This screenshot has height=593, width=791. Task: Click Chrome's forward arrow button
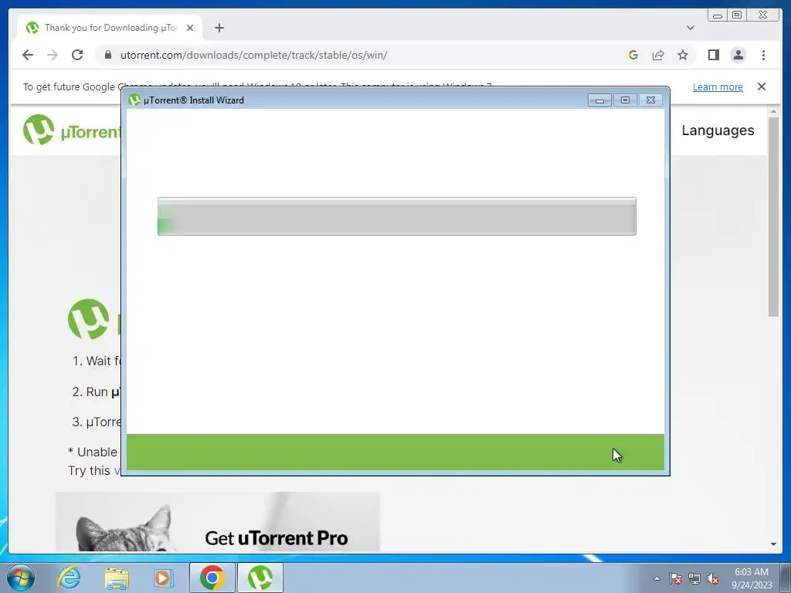[x=53, y=55]
